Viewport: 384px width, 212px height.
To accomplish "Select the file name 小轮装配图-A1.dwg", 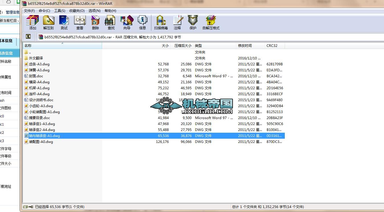I will (x=44, y=112).
